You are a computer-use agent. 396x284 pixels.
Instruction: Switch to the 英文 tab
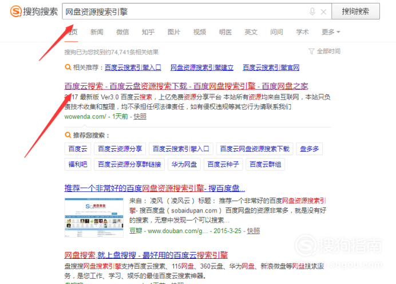(x=251, y=32)
